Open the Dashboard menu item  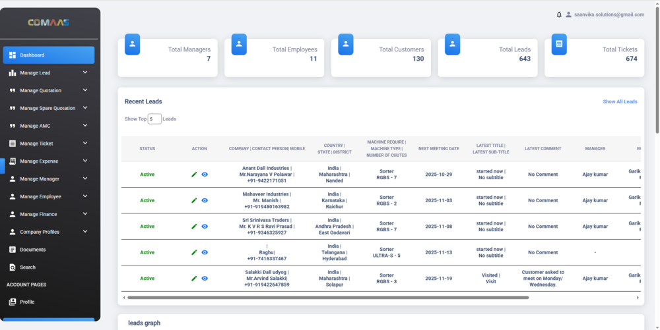click(x=49, y=55)
